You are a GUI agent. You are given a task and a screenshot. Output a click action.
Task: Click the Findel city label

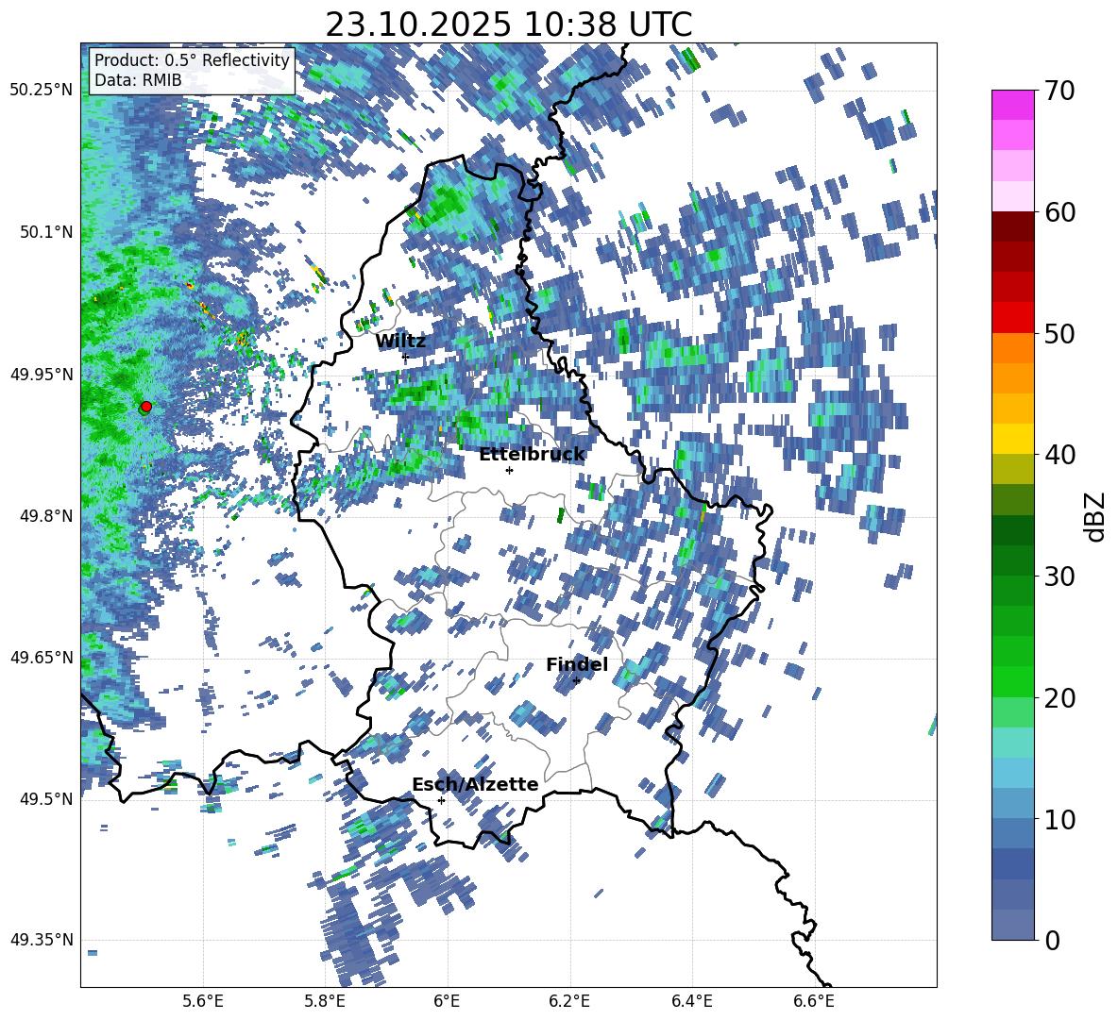577,664
